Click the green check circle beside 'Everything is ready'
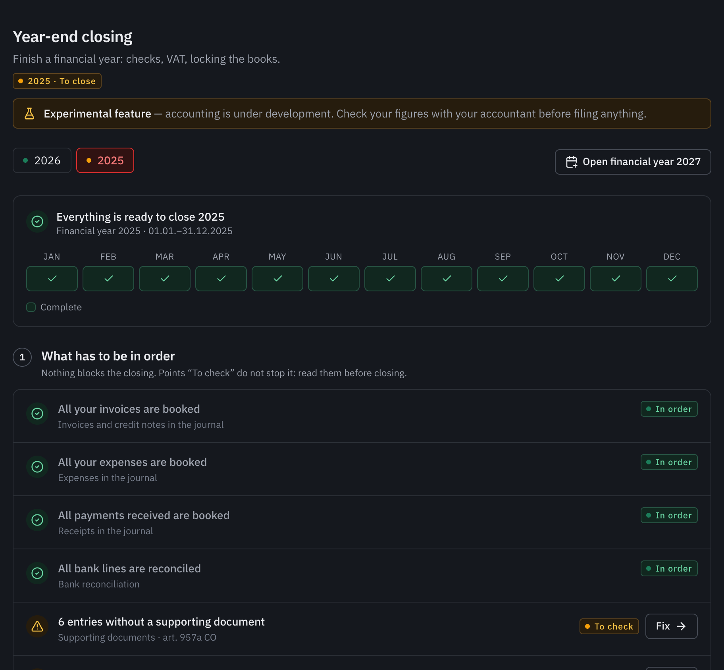This screenshot has width=724, height=670. 37,221
